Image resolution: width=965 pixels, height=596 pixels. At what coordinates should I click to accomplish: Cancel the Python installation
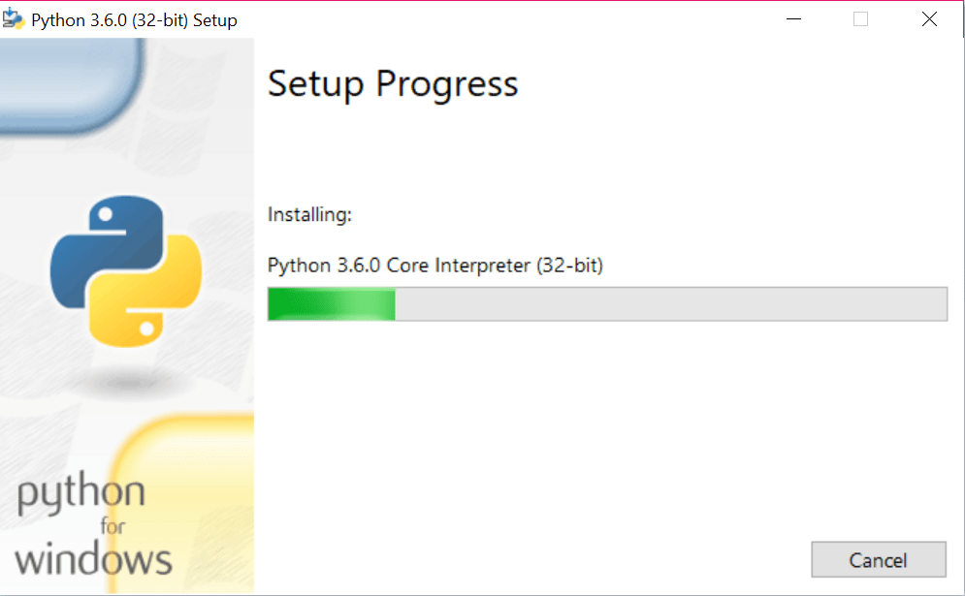tap(879, 559)
